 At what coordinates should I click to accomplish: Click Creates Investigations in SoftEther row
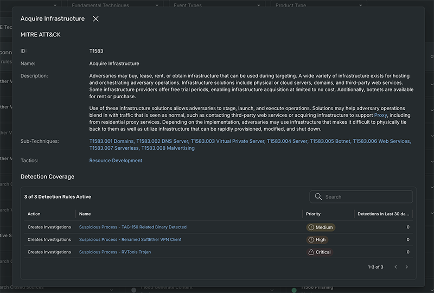coord(49,239)
